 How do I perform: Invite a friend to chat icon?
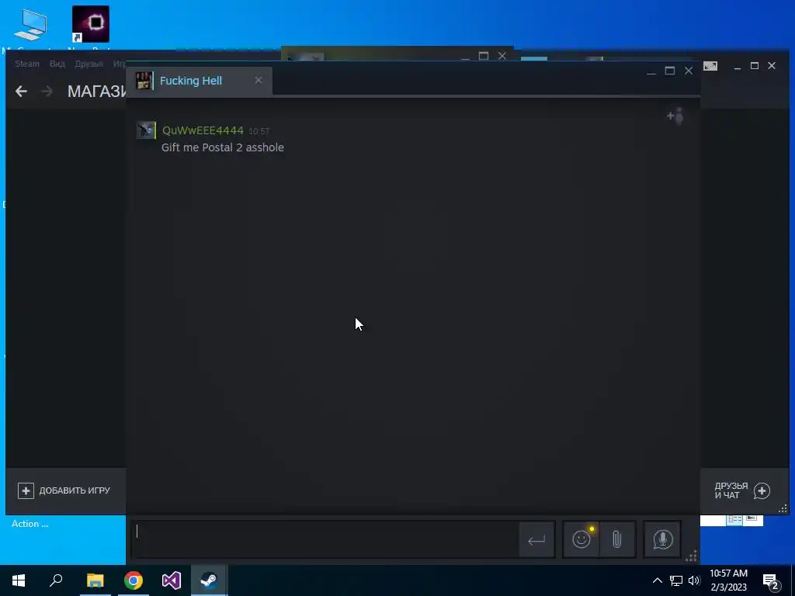tap(675, 116)
